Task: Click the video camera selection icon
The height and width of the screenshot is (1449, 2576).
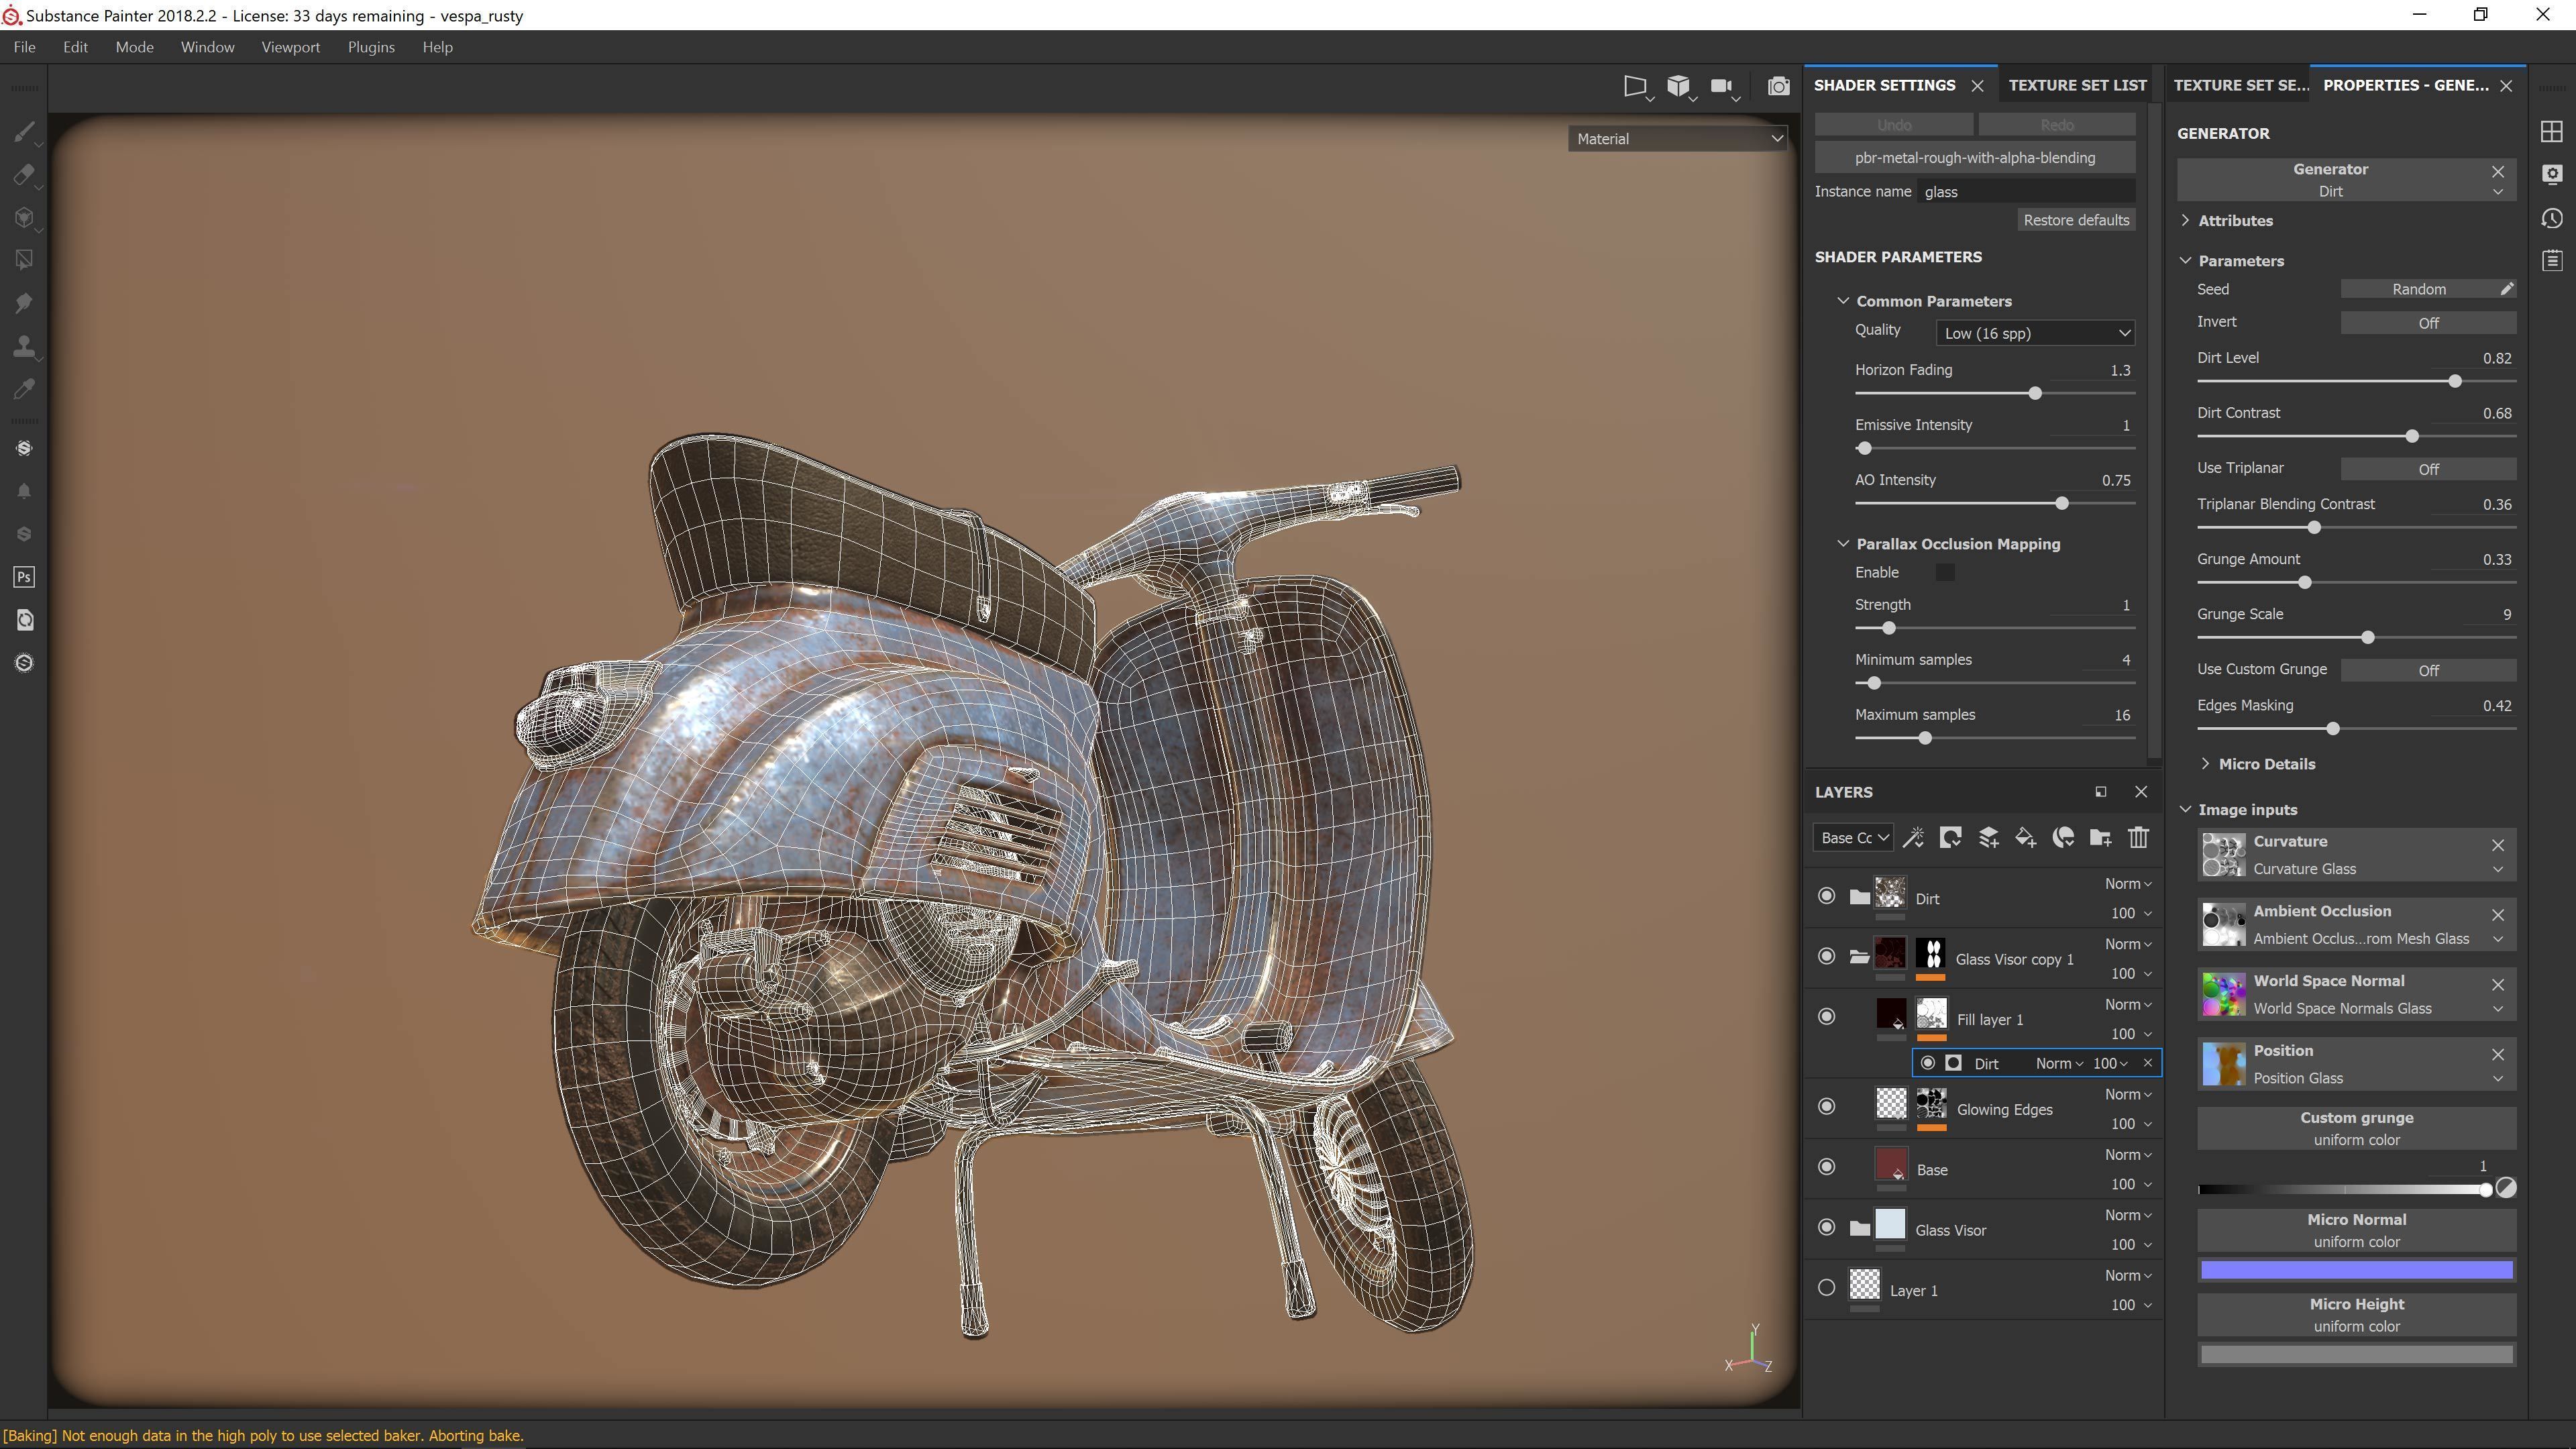Action: click(x=1722, y=86)
